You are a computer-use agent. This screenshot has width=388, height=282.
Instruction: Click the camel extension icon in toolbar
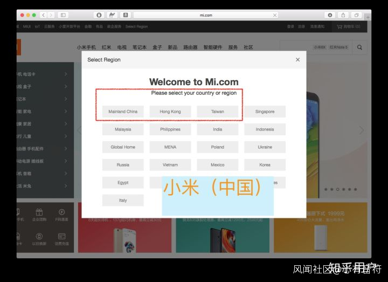pyautogui.click(x=112, y=15)
